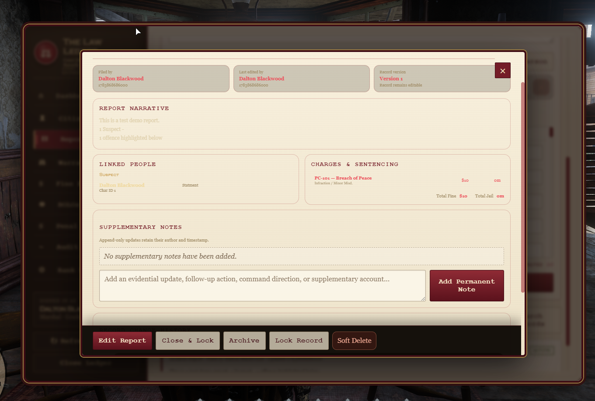The image size is (595, 401).
Task: Click the Last edited by Dalton Blackwood name
Action: click(x=261, y=79)
